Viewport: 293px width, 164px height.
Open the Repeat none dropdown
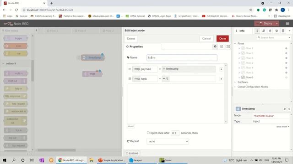168,142
